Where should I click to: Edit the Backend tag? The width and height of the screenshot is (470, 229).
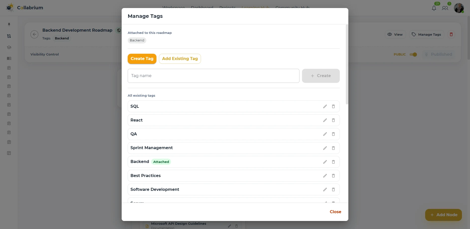tap(325, 162)
